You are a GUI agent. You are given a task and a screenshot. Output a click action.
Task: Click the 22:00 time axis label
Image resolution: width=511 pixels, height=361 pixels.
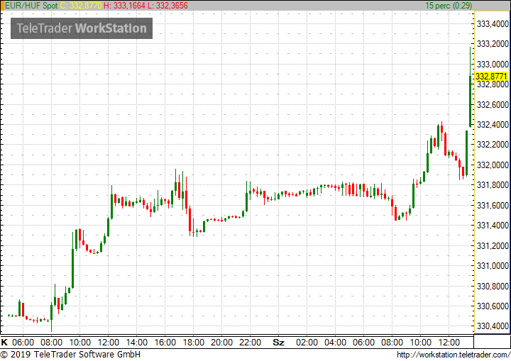[x=250, y=343]
